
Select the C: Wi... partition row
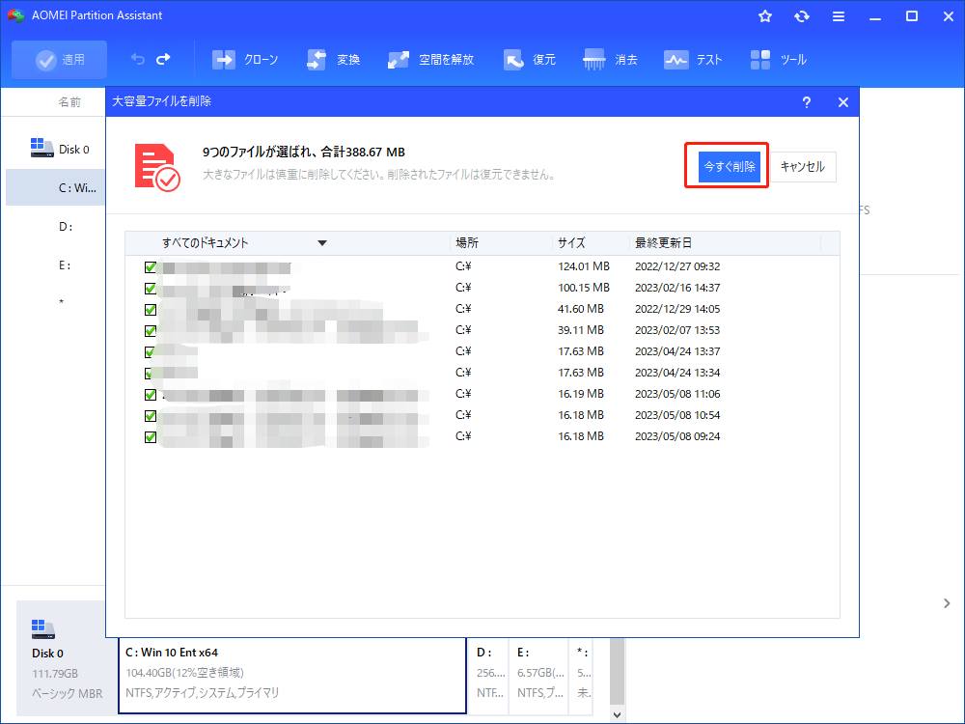point(55,188)
